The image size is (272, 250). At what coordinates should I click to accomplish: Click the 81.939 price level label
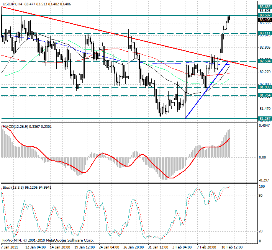click(x=265, y=88)
